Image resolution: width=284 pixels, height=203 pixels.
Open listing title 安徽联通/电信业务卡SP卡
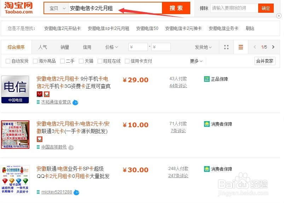[73, 173]
